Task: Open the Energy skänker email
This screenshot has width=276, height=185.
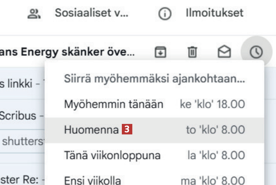Action: pyautogui.click(x=67, y=53)
